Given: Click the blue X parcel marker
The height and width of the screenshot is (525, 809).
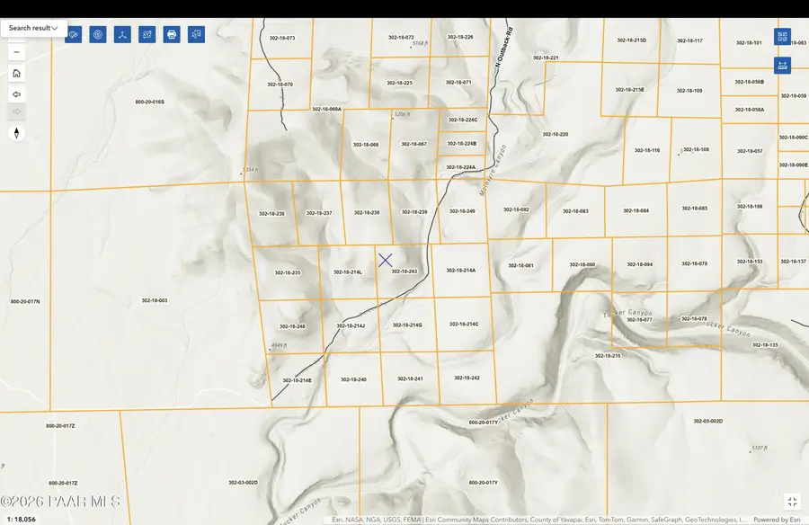Looking at the screenshot, I should [x=385, y=260].
